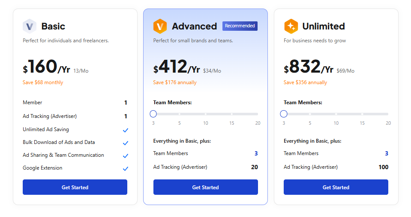Click the Unlimited Ad Saving checkmark
The width and height of the screenshot is (411, 217).
pos(126,130)
